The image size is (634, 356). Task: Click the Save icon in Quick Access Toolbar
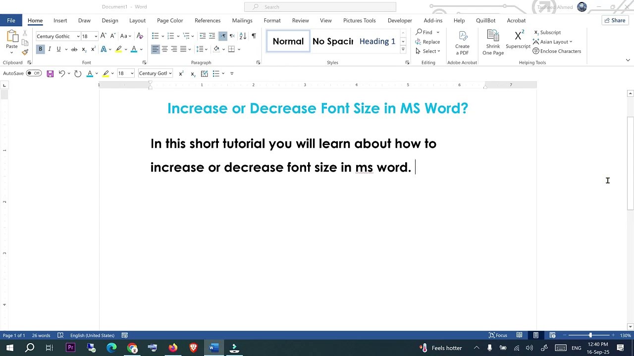50,73
